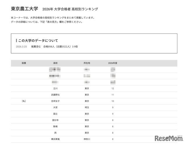The height and width of the screenshot is (145, 187).
Task: Click the 推薦含む 合格898人 data summary
Action: click(x=54, y=47)
